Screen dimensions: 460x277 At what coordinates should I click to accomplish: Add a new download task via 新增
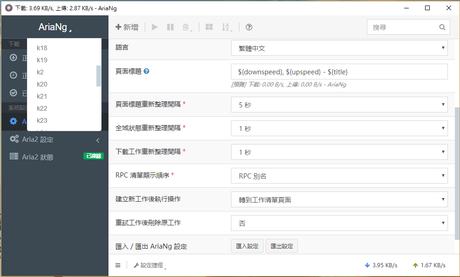coord(127,27)
